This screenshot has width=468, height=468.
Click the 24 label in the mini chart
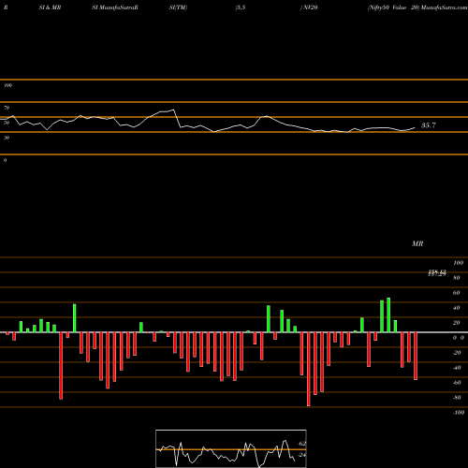click(x=301, y=455)
